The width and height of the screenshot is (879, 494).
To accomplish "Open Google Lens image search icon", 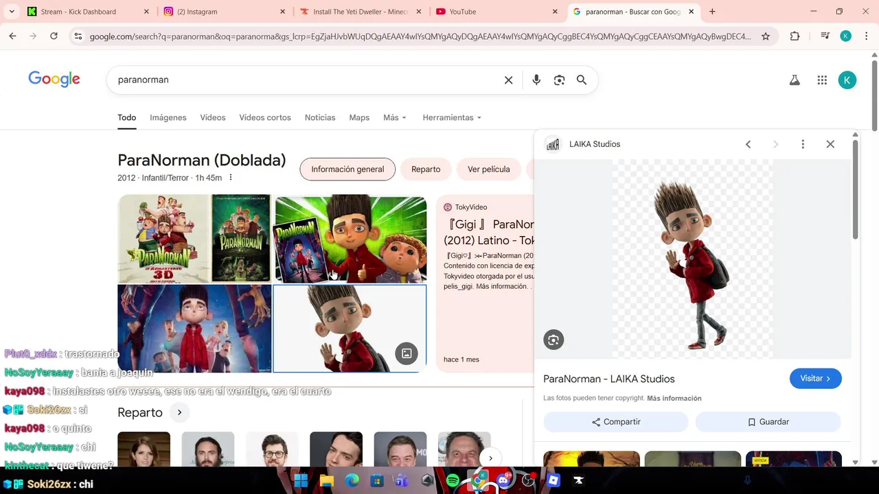I will pyautogui.click(x=559, y=80).
